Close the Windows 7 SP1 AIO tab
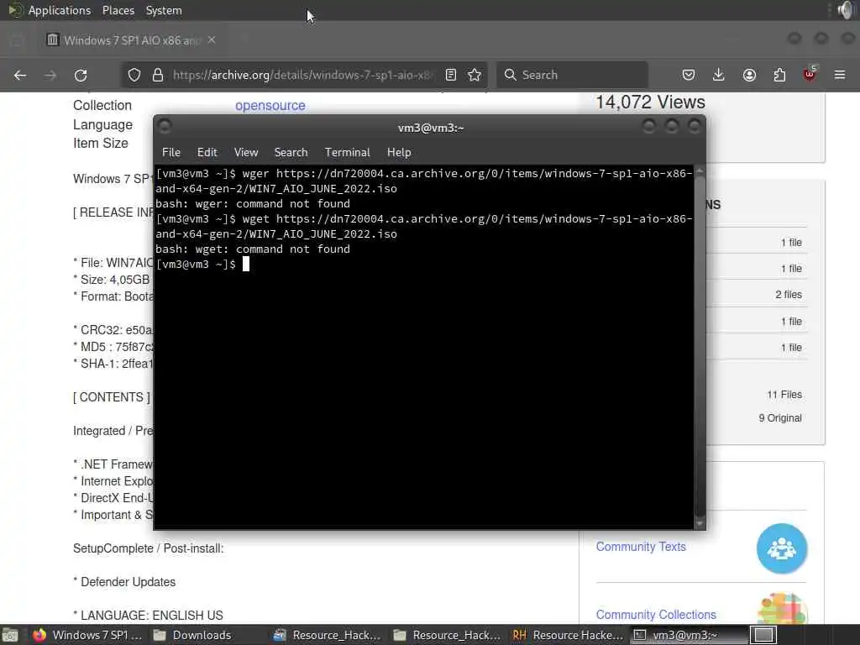 pyautogui.click(x=212, y=40)
